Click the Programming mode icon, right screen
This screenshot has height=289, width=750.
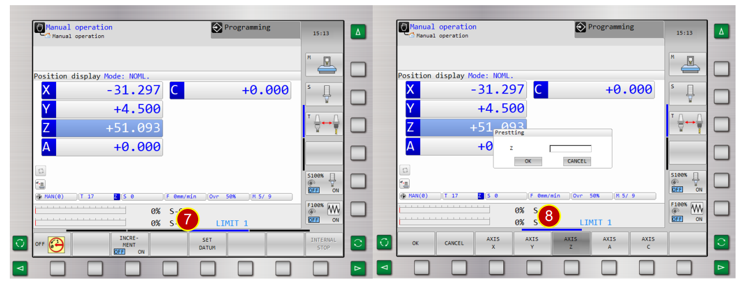point(581,27)
